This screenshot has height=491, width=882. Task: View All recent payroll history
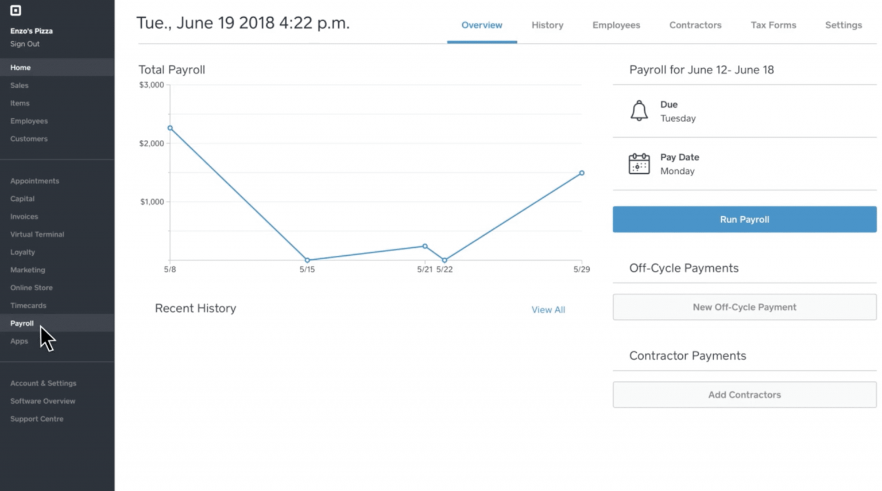(548, 309)
